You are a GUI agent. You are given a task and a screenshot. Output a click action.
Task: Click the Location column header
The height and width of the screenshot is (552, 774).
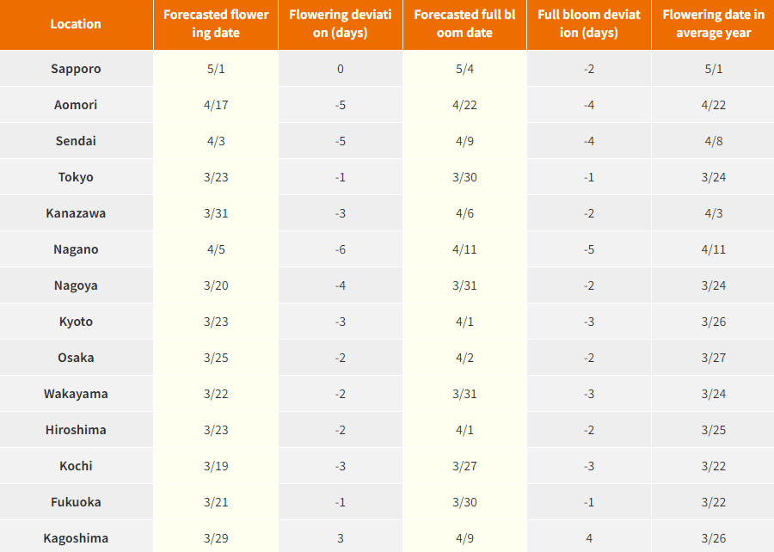tap(76, 24)
